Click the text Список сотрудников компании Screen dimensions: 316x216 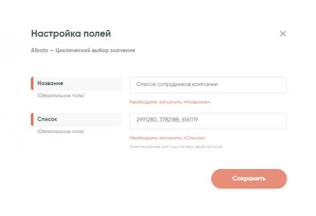click(177, 85)
